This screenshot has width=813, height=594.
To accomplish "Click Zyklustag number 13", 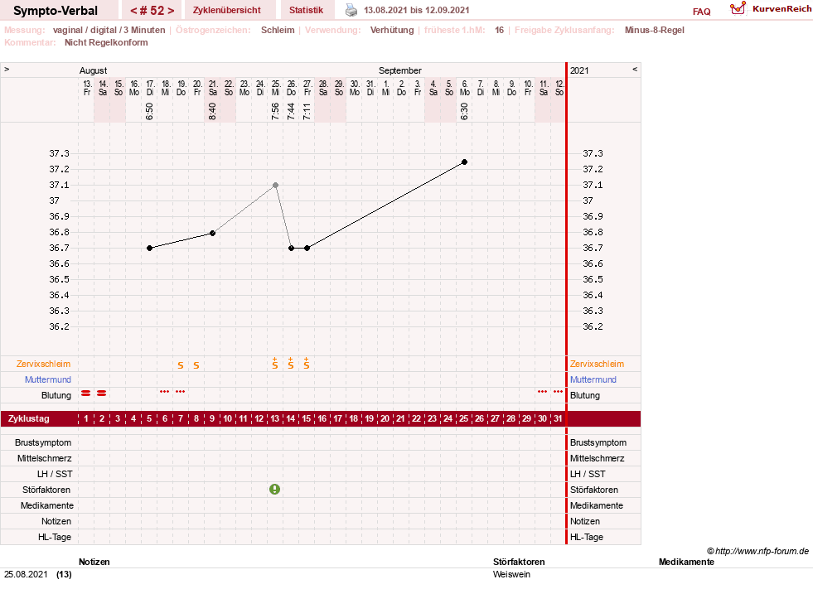I will point(275,419).
